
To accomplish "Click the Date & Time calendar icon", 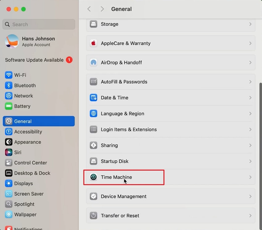I will (x=93, y=98).
